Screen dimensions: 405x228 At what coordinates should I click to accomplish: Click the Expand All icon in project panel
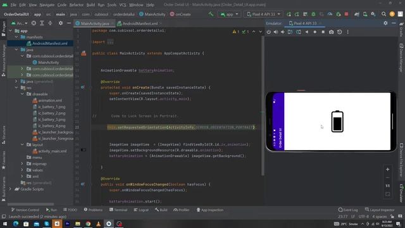pos(42,23)
